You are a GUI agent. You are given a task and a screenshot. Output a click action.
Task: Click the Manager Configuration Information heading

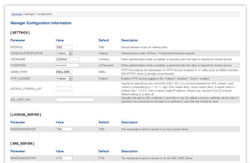click(x=41, y=23)
